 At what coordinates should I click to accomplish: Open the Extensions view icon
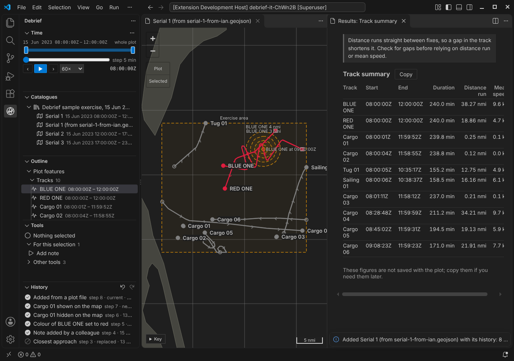point(10,93)
